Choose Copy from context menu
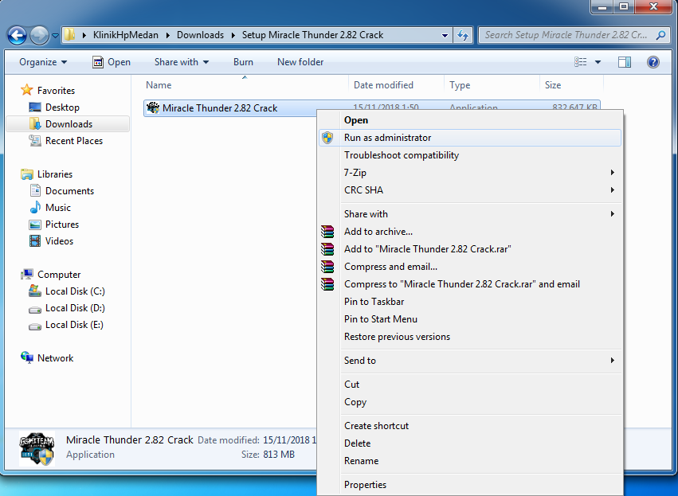Screen dimensions: 678x496 click(x=470, y=402)
